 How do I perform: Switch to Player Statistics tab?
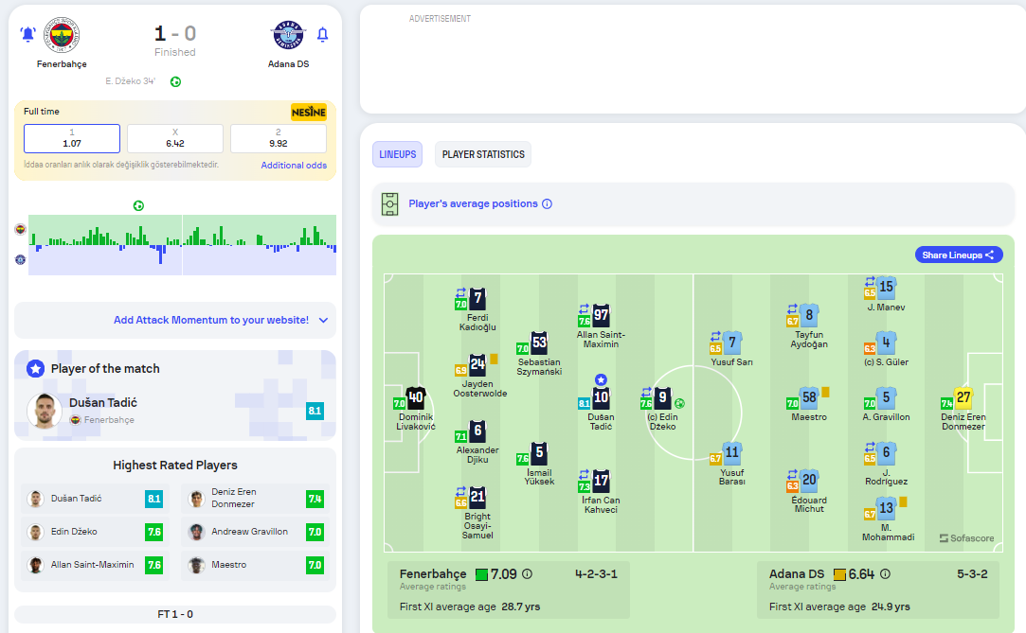click(x=483, y=154)
